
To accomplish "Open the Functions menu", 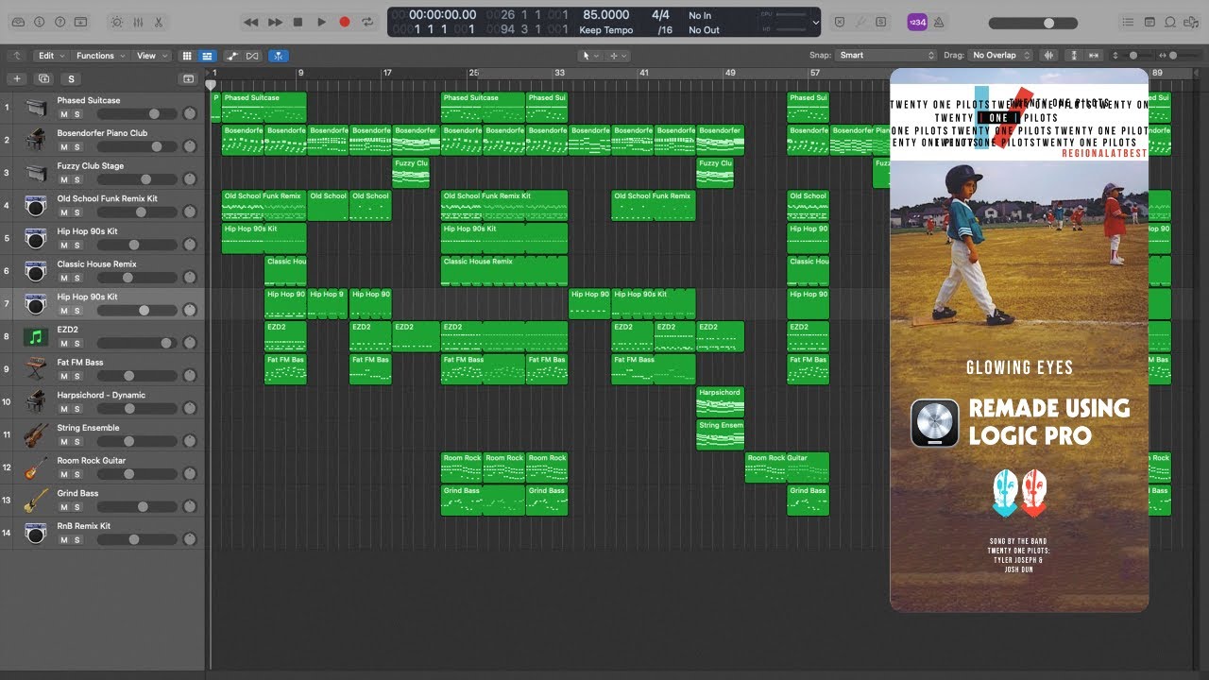I will (x=99, y=56).
